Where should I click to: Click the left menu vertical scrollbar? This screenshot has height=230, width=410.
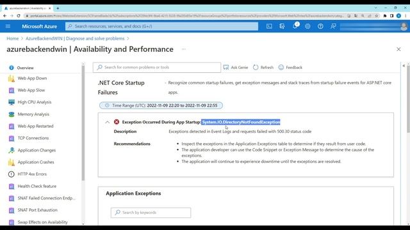coord(83,123)
